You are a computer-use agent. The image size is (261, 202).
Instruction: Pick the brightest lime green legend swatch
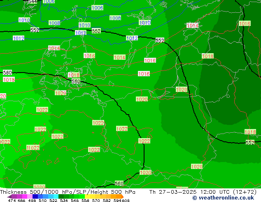[82, 197]
